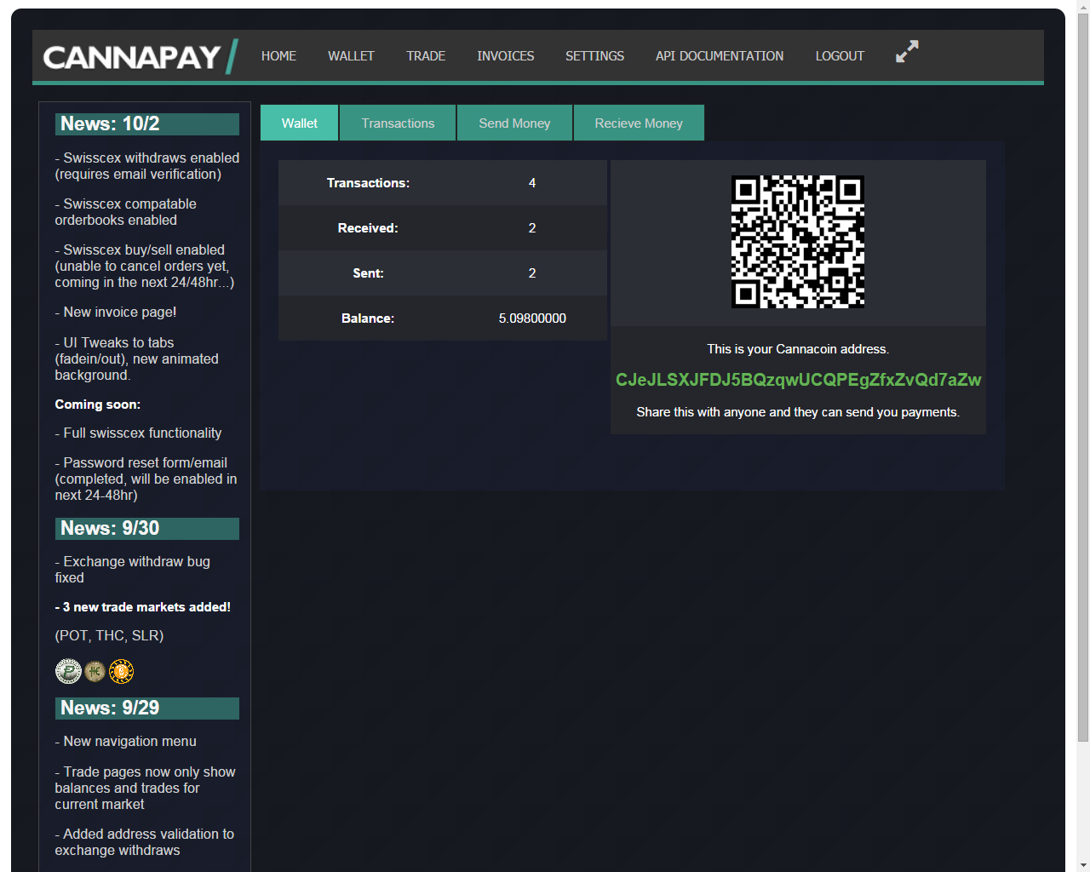Switch to the Transactions tab

(x=398, y=123)
